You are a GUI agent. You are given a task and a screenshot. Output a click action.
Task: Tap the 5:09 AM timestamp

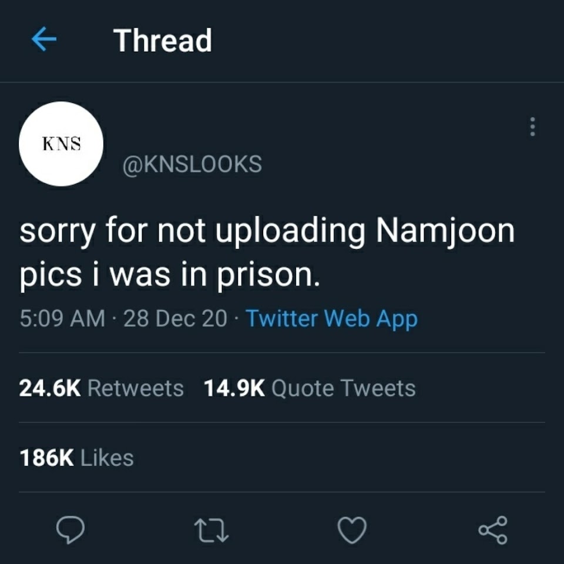(x=63, y=318)
